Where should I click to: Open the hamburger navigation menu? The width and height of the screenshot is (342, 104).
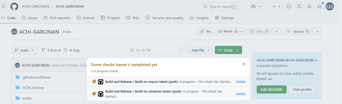coord(3,6)
